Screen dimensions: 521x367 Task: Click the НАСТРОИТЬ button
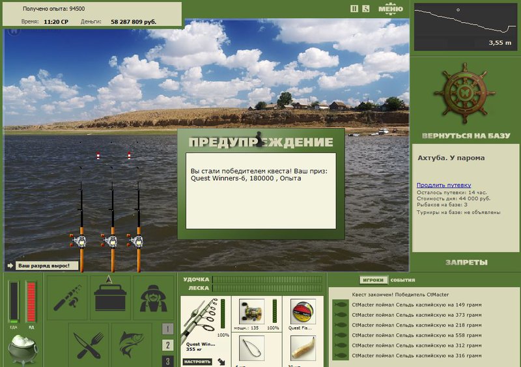tap(197, 362)
